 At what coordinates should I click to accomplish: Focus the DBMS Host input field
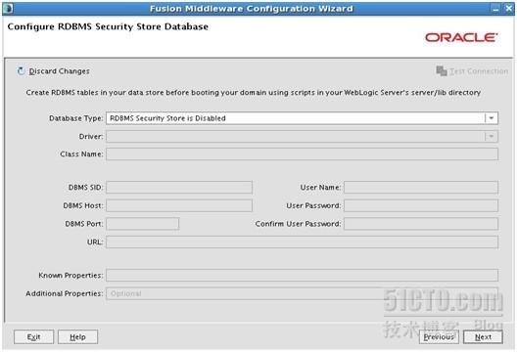(179, 205)
